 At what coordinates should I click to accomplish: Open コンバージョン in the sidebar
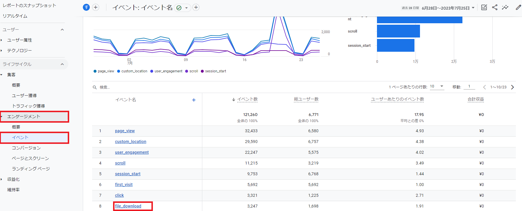pyautogui.click(x=26, y=148)
